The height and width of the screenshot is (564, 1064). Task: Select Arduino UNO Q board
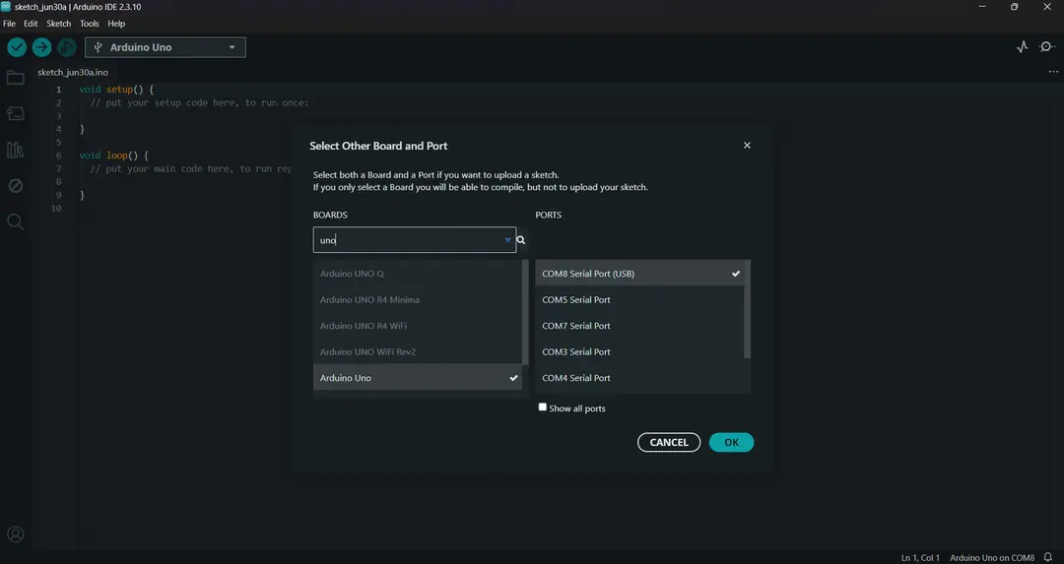click(418, 274)
